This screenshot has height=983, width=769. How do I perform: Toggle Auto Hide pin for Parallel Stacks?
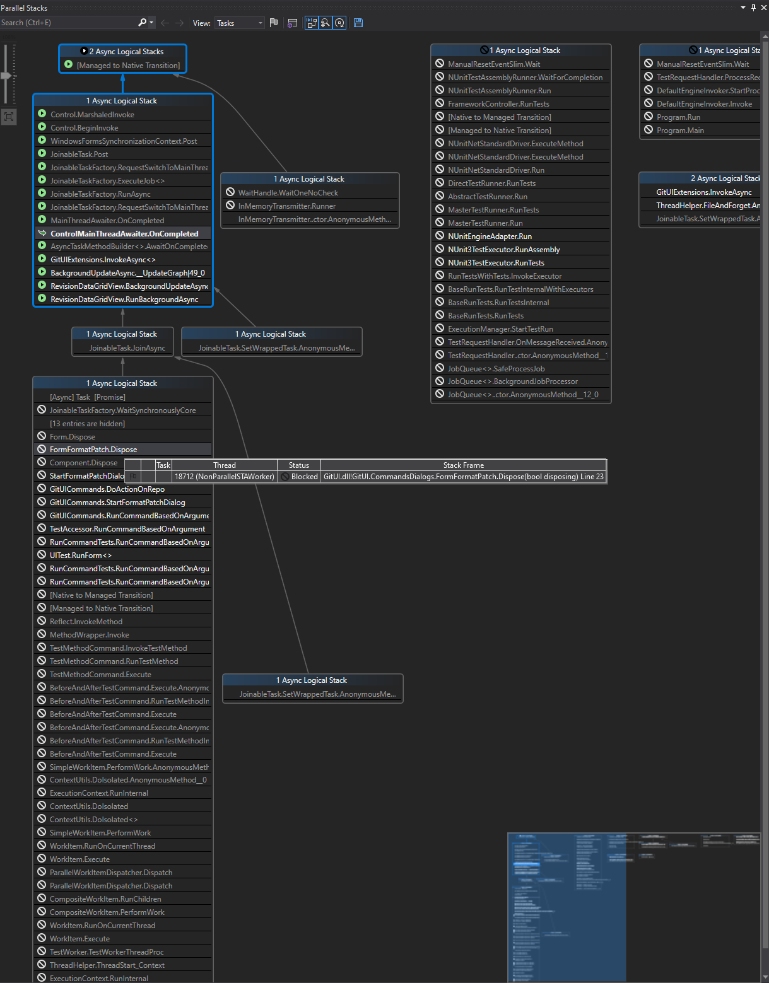[753, 8]
